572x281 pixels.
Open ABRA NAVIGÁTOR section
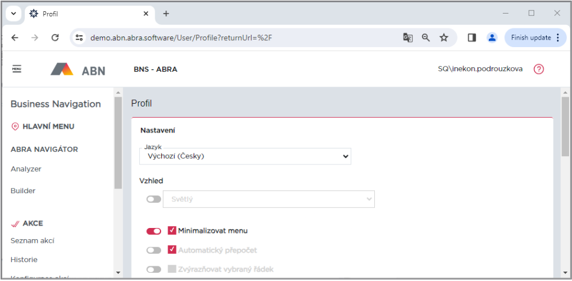44,150
